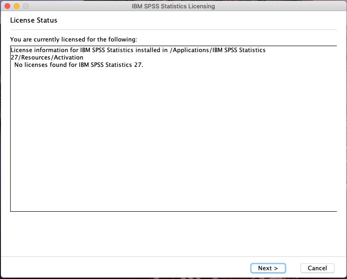The image size is (347, 279).
Task: Focus the license information text area
Action: (x=173, y=138)
